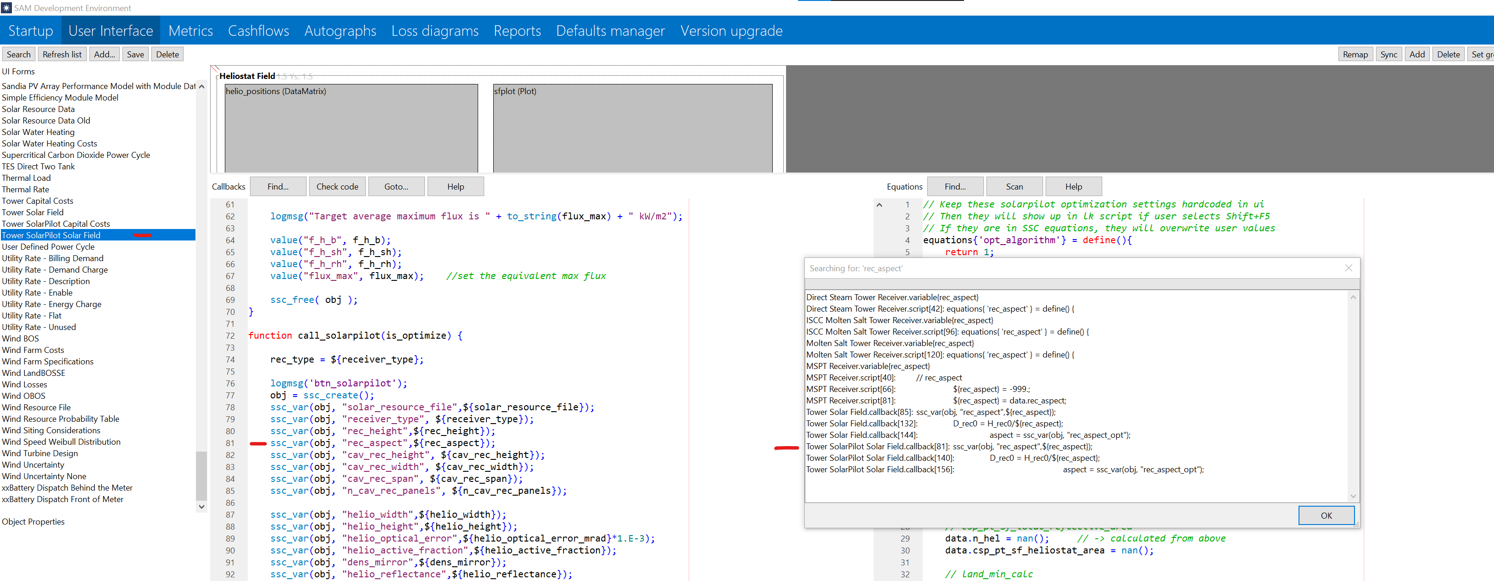Run Check code on the callback script

(338, 186)
